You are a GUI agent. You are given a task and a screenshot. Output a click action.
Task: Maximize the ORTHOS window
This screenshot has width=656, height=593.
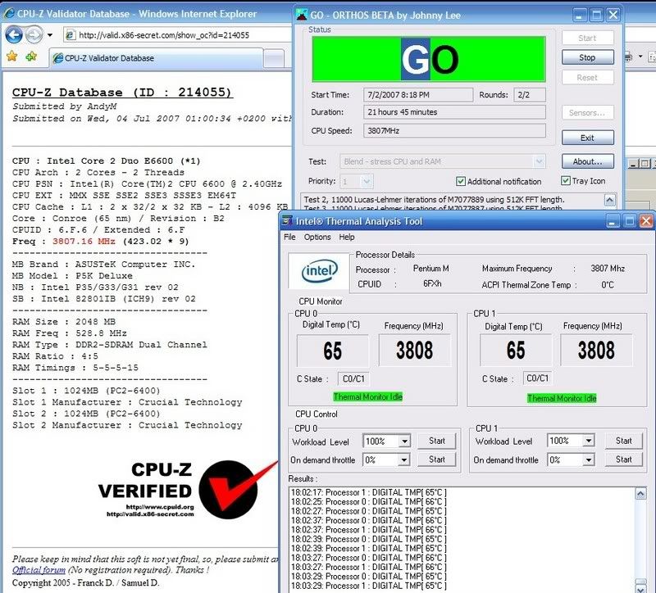597,16
